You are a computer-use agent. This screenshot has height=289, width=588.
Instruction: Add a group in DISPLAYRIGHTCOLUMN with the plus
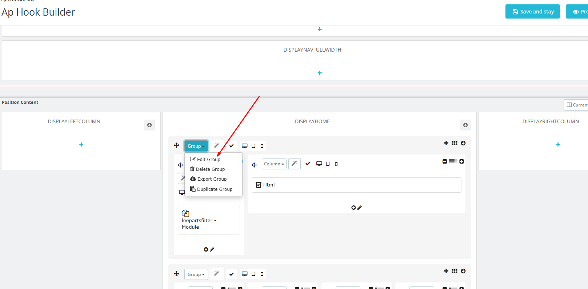coord(558,145)
